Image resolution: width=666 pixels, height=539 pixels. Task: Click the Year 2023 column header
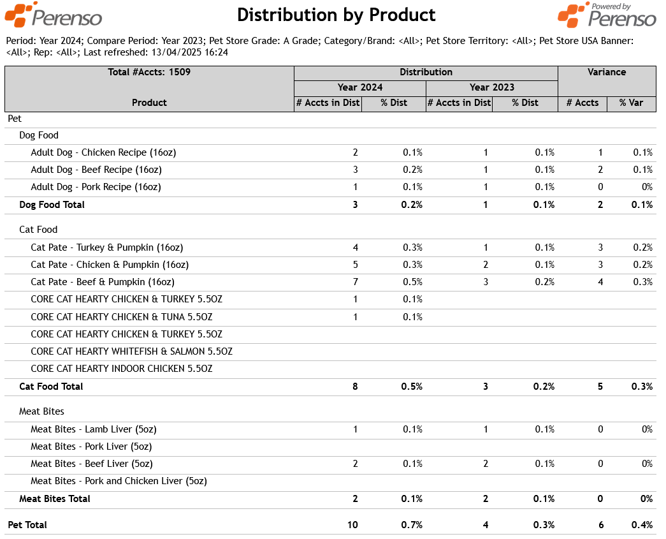coord(491,87)
